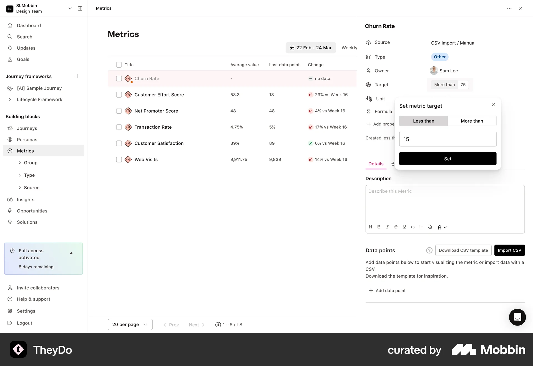Click the Import CSV button
The height and width of the screenshot is (366, 533).
point(509,250)
